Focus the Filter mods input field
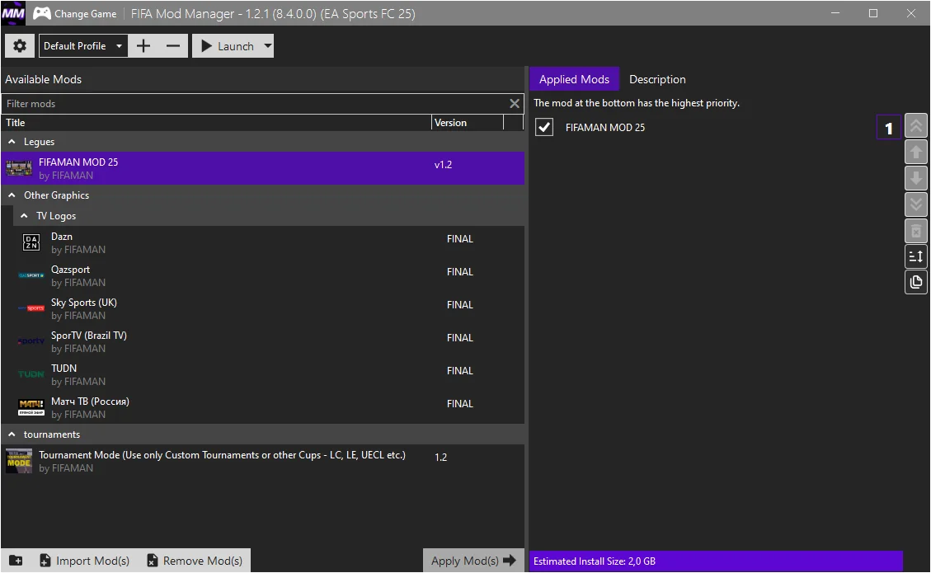 click(256, 104)
